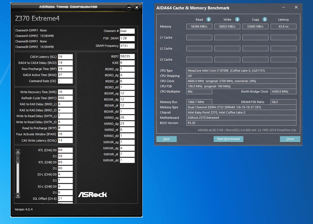Click the RAS# to CAS# Delay (tRCD) field
313x224 pixels.
point(65,63)
